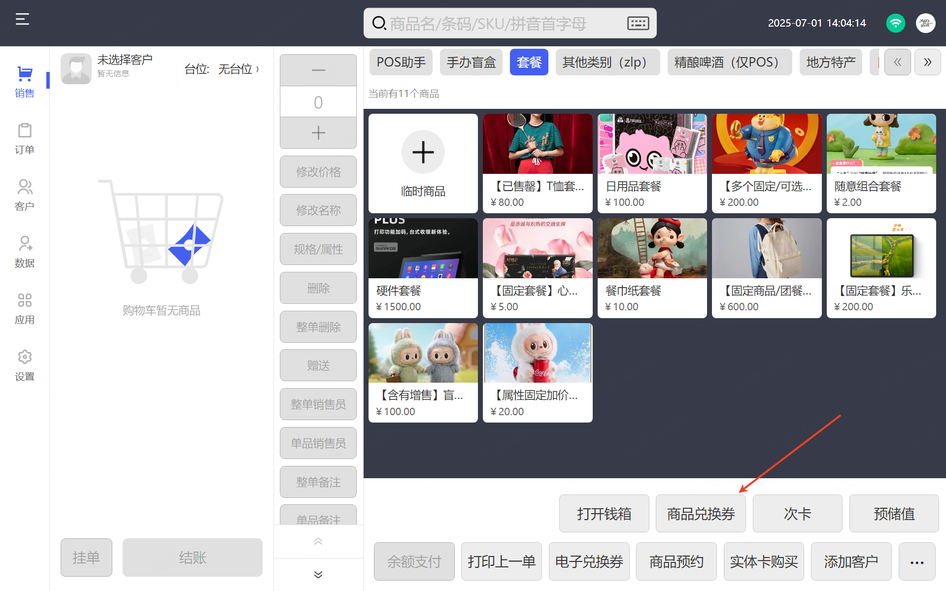Click the customer avatar placeholder

[x=76, y=68]
